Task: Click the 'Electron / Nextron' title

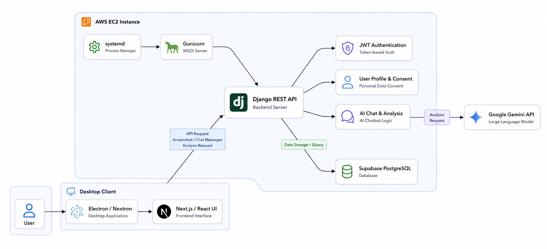Action: pyautogui.click(x=110, y=209)
